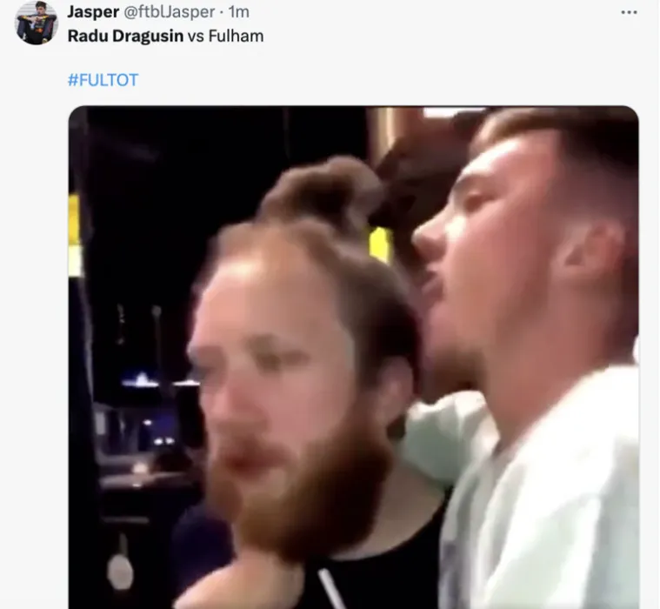Open the three-dot more options menu
Image resolution: width=660 pixels, height=609 pixels.
629,12
